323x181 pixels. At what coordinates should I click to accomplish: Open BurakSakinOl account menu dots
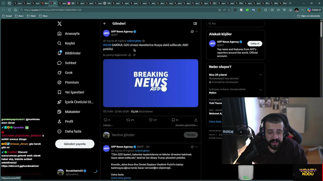(x=95, y=172)
